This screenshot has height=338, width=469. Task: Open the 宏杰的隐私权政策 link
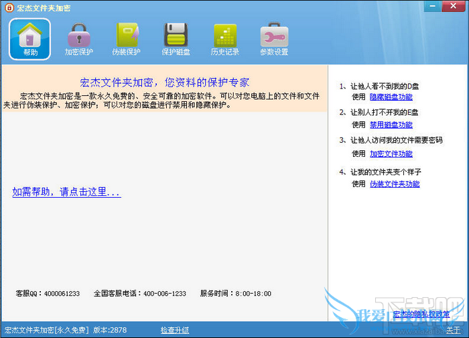(421, 314)
